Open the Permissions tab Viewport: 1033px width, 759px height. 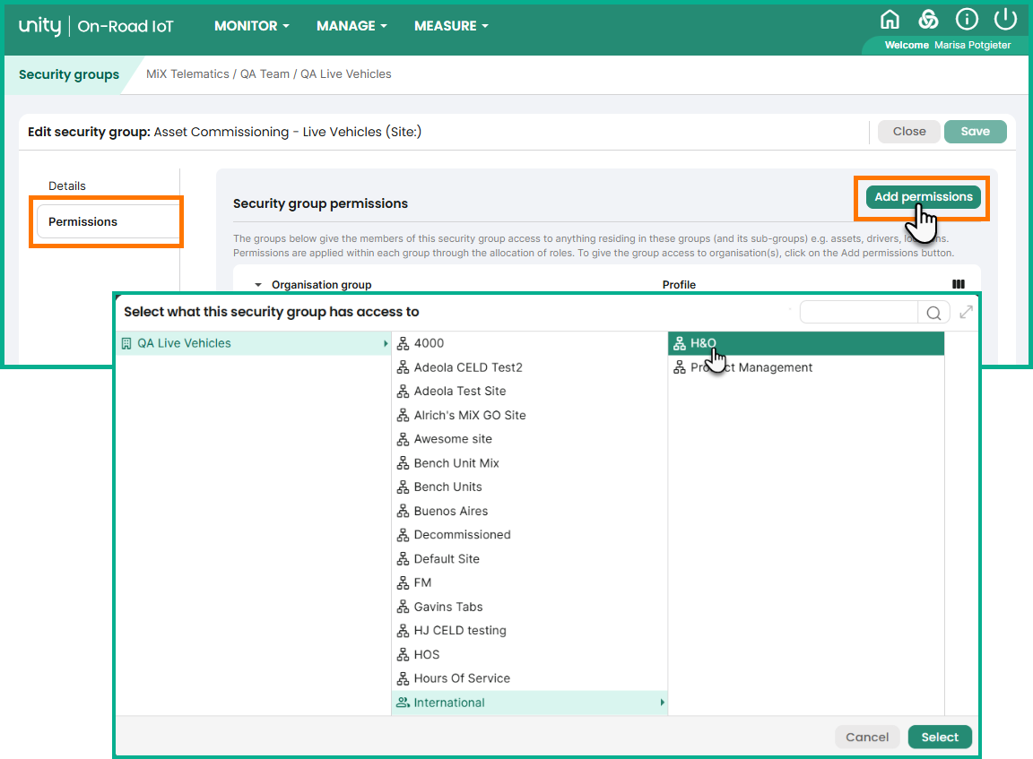(108, 222)
